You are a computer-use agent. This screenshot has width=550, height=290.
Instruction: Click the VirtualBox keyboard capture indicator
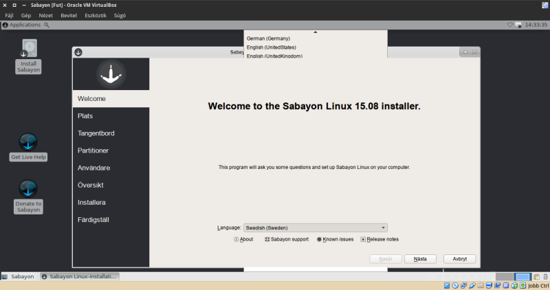click(522, 285)
